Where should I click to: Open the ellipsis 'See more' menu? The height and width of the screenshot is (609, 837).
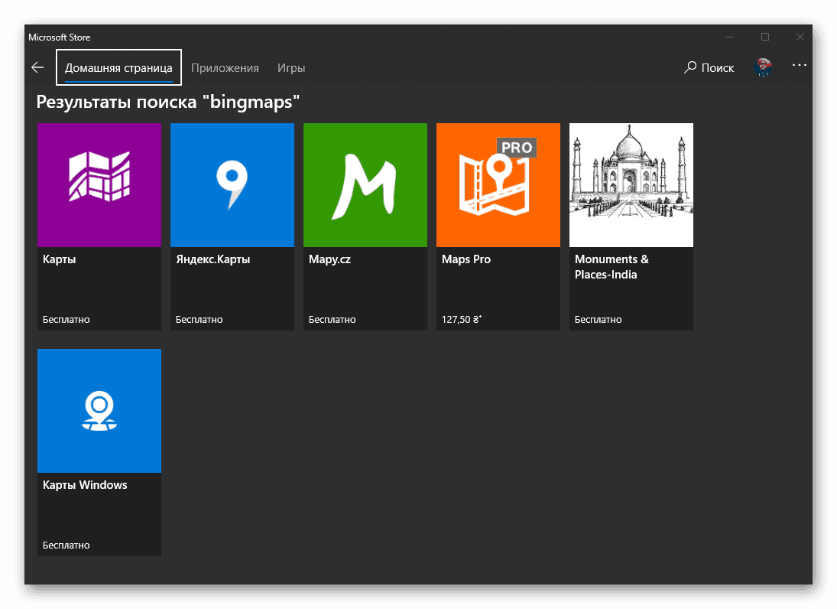tap(800, 65)
